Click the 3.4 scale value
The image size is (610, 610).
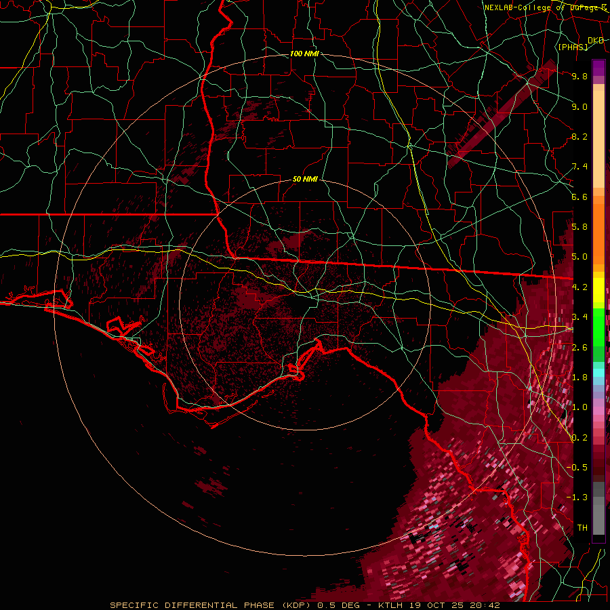point(579,317)
